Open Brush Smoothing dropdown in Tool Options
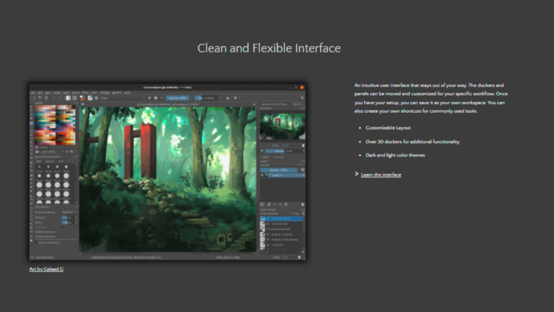Image resolution: width=554 pixels, height=312 pixels. (69, 212)
